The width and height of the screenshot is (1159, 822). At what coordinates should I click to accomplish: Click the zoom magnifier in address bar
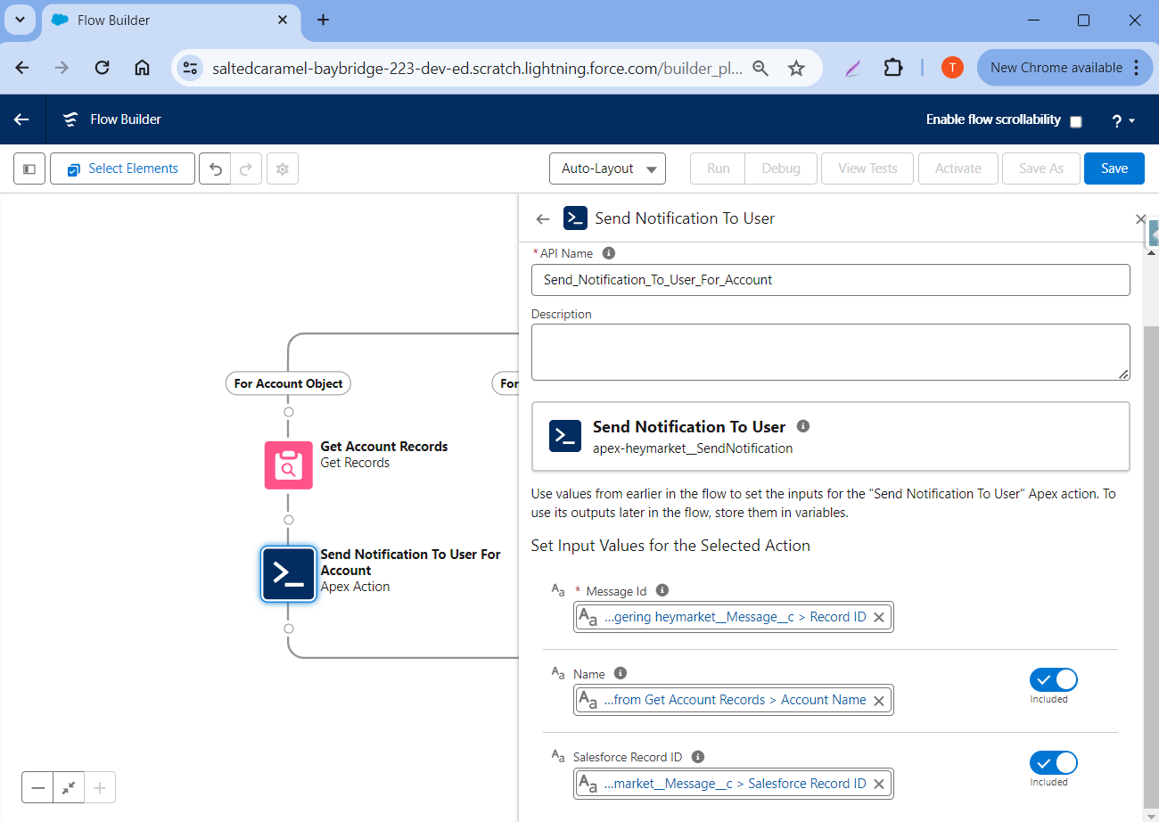tap(760, 68)
